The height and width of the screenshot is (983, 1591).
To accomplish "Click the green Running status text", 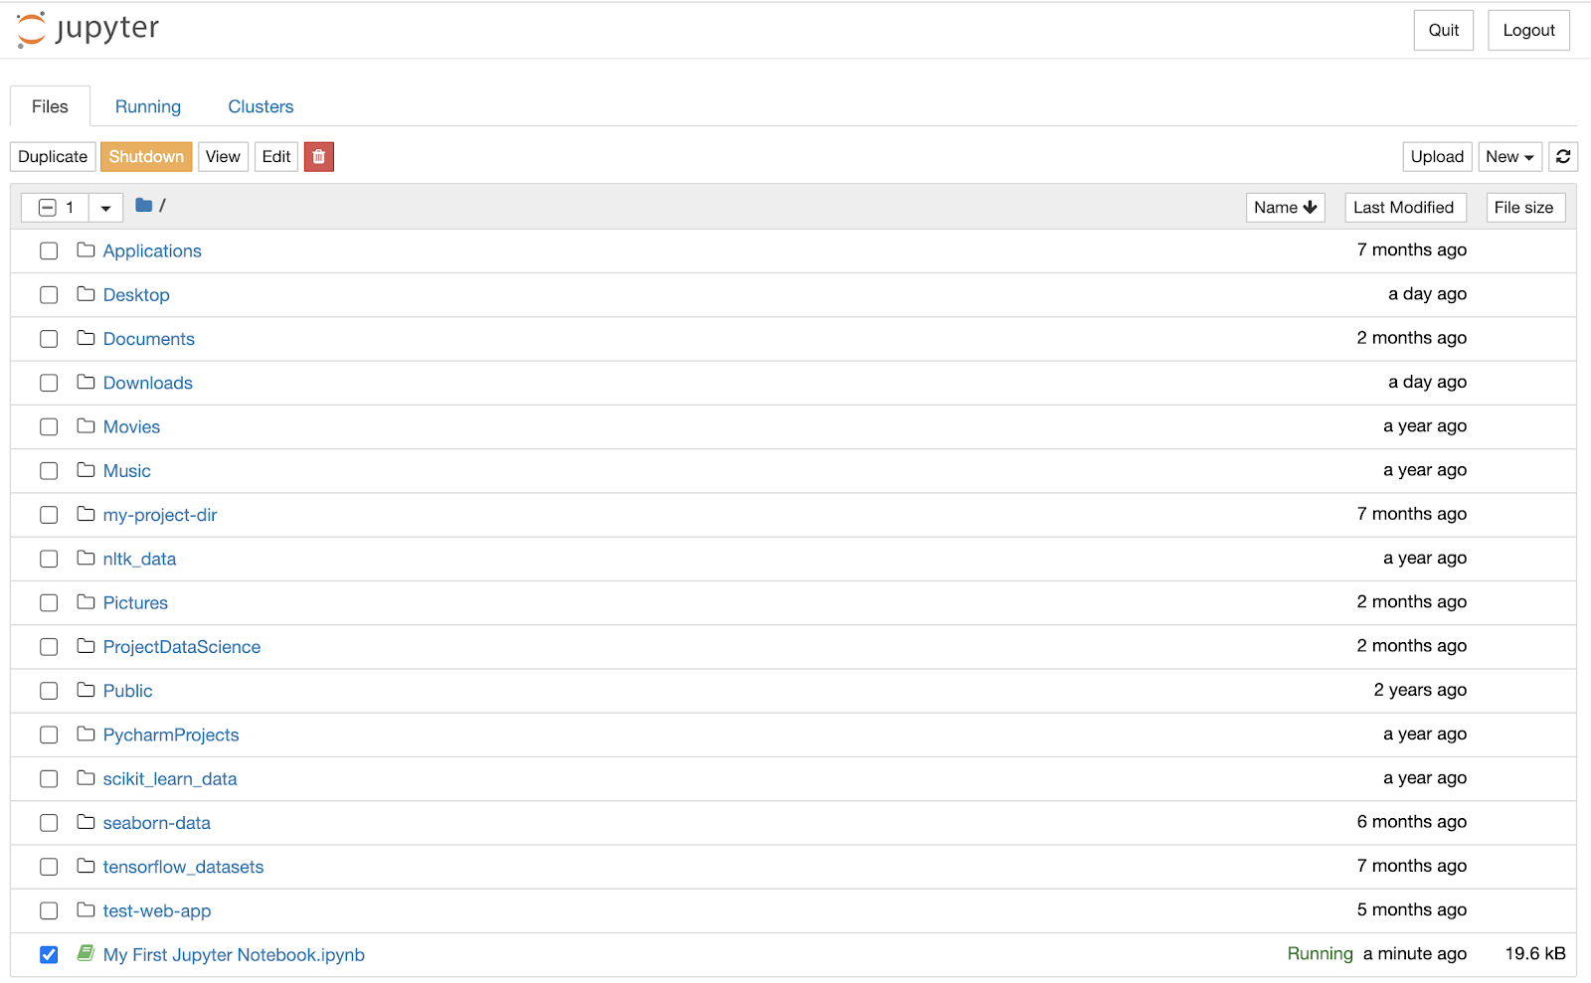I will pyautogui.click(x=1321, y=954).
